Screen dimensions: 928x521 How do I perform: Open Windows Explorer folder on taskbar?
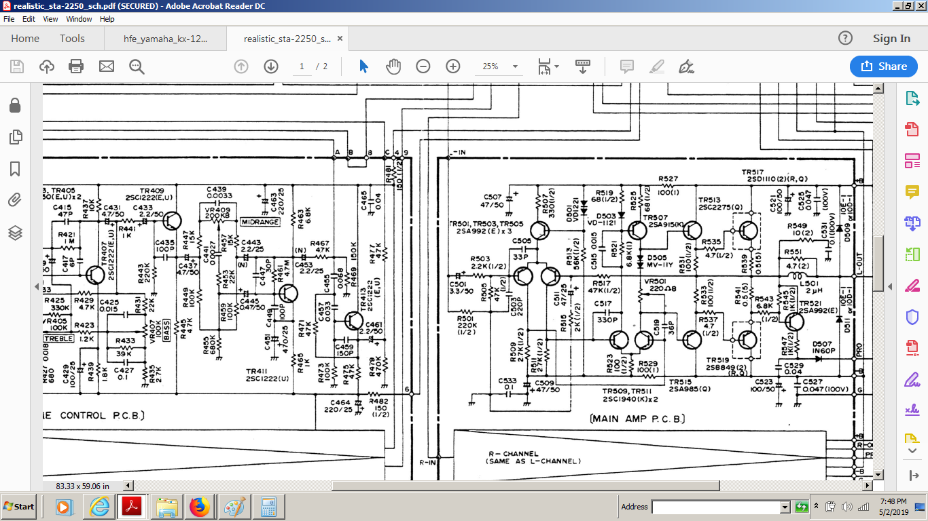(x=166, y=507)
